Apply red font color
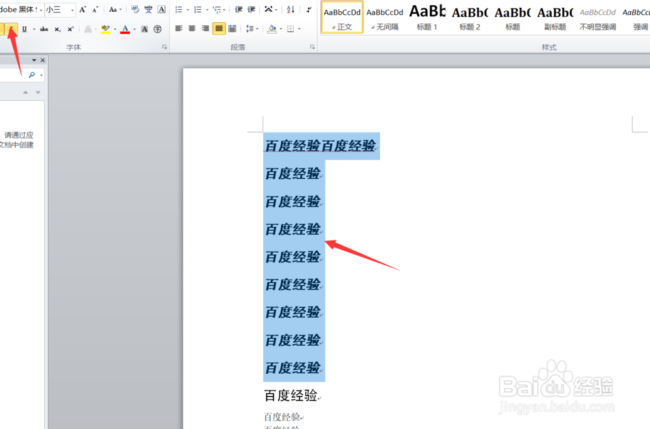Screen dimensions: 650x429 (125, 29)
